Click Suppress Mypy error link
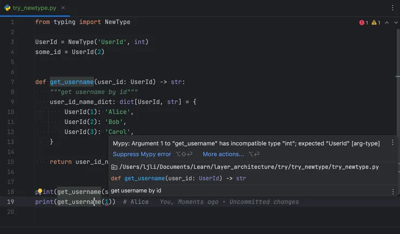 click(x=142, y=154)
